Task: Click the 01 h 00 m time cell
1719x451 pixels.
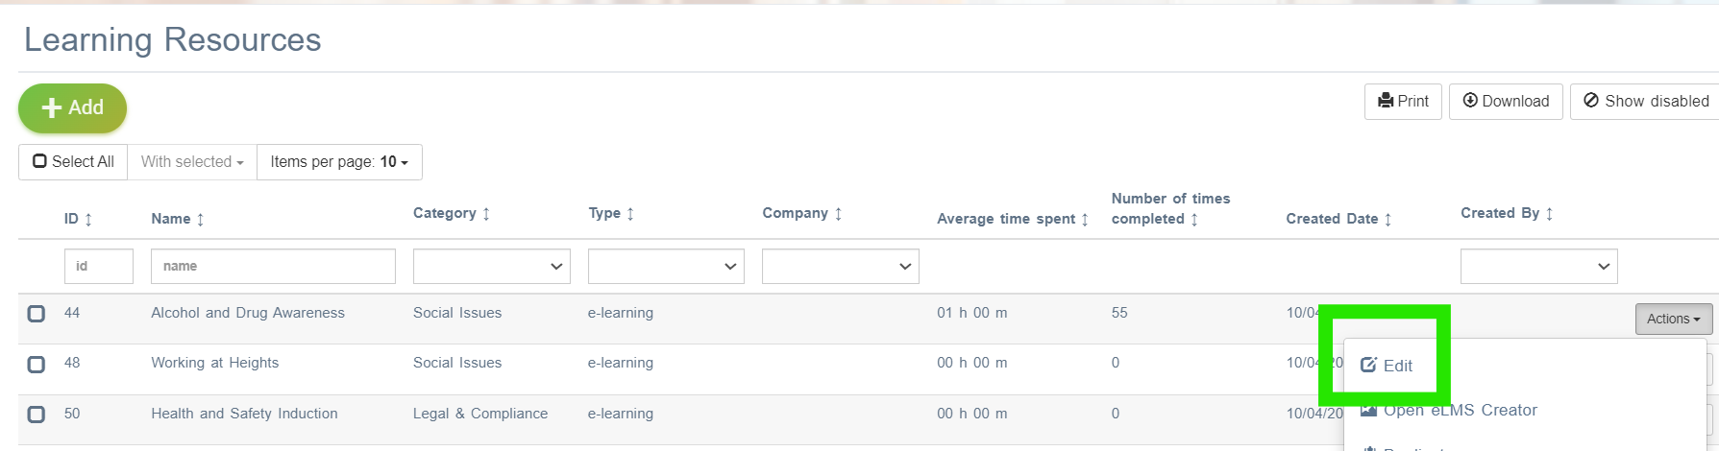Action: 972,314
